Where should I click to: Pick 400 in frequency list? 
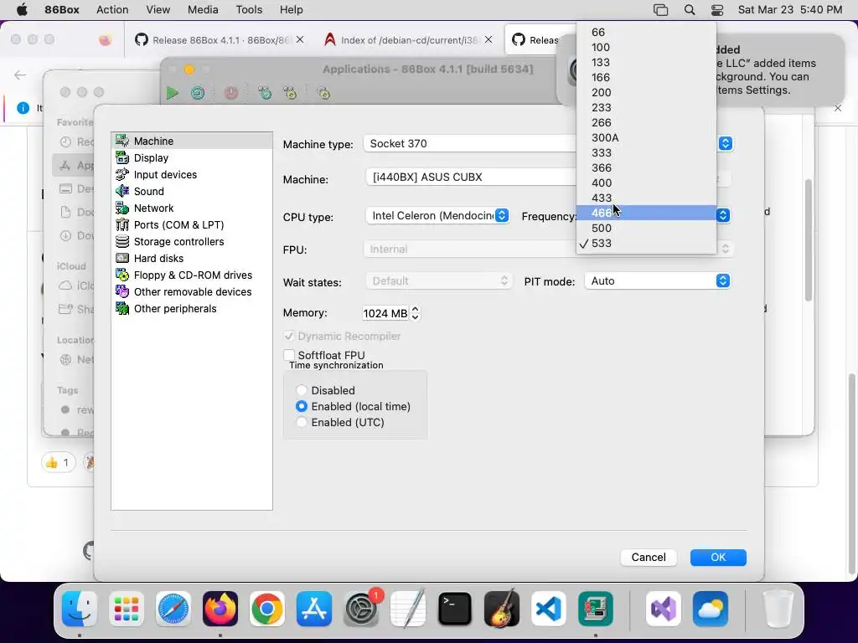tap(646, 183)
